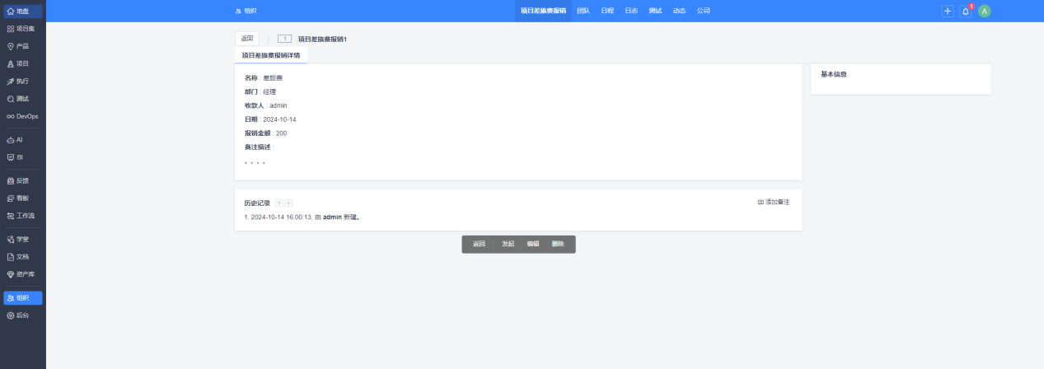Expand history details with plus icon
The height and width of the screenshot is (369, 1044).
288,203
